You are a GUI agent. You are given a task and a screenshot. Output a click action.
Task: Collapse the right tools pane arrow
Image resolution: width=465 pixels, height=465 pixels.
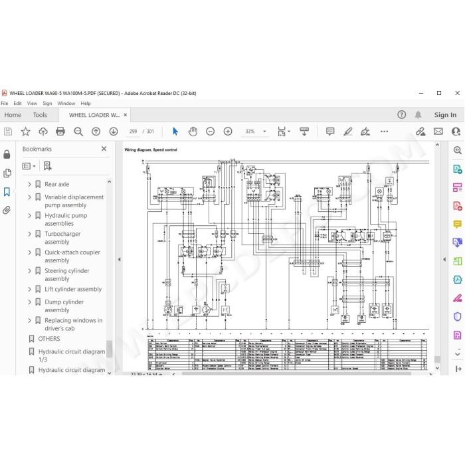point(444,260)
